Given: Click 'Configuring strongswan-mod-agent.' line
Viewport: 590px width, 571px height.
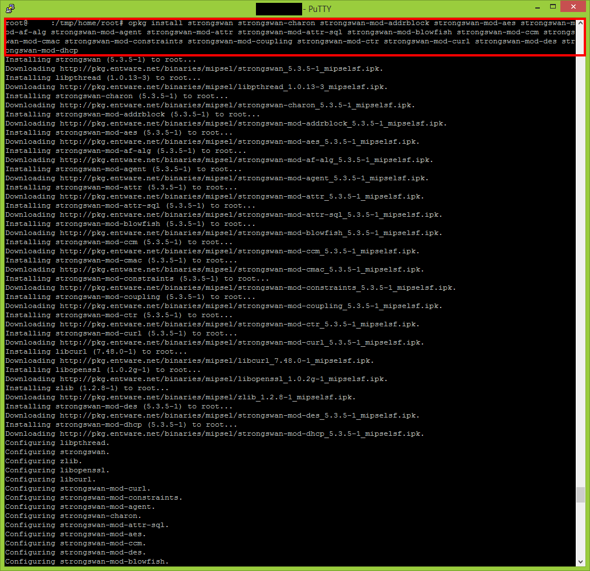Looking at the screenshot, I should point(80,507).
